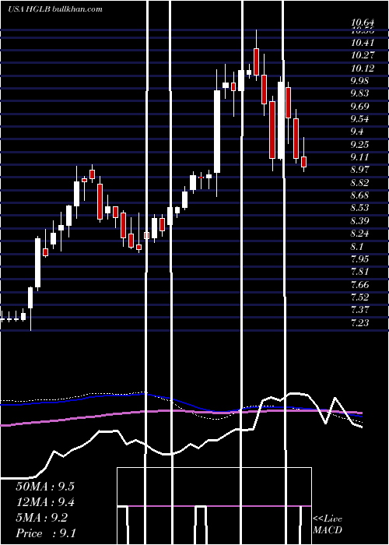Click the 10.27 price axis value
389x545 pixels.
(x=363, y=55)
